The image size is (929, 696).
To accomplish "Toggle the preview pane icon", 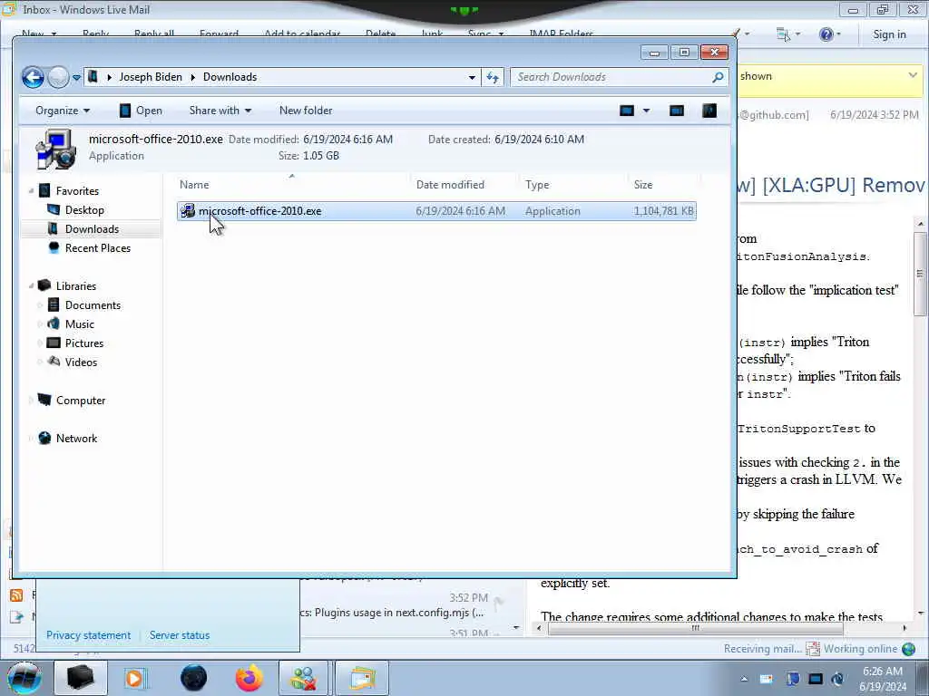I will pos(677,111).
